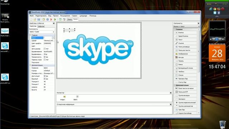Pick the Текст component in the palette
The width and height of the screenshot is (229, 129).
click(185, 40)
